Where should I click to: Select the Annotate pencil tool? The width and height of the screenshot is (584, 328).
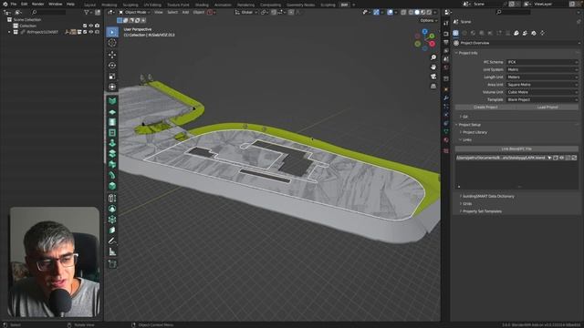[x=112, y=241]
